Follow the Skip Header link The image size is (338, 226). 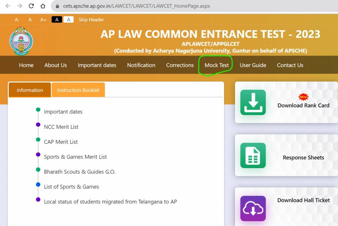pos(91,19)
